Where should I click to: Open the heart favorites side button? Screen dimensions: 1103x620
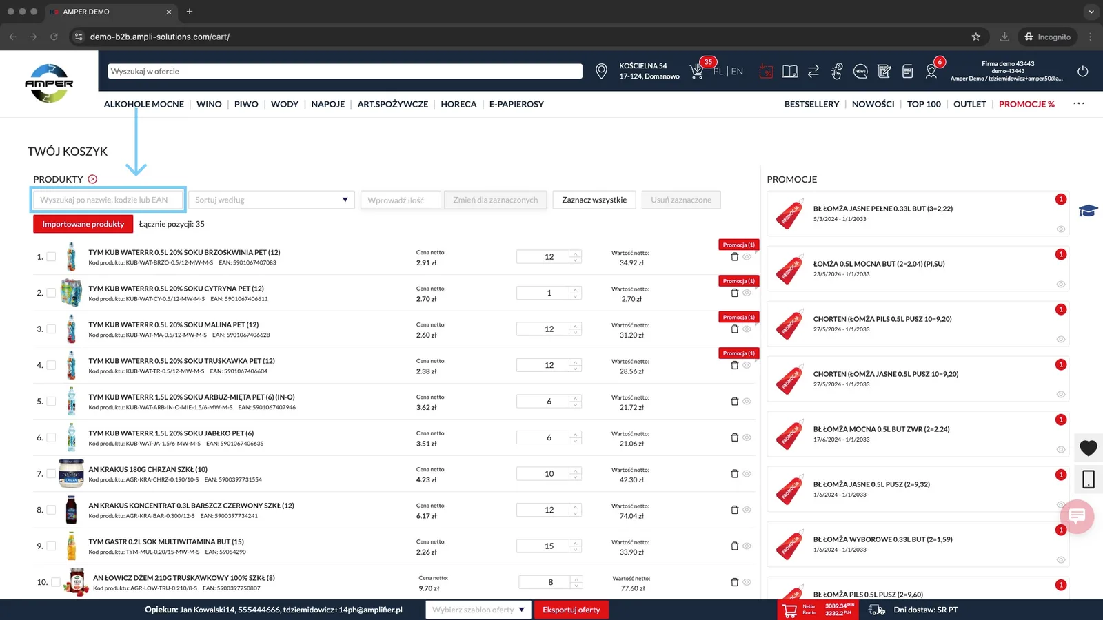click(1089, 448)
